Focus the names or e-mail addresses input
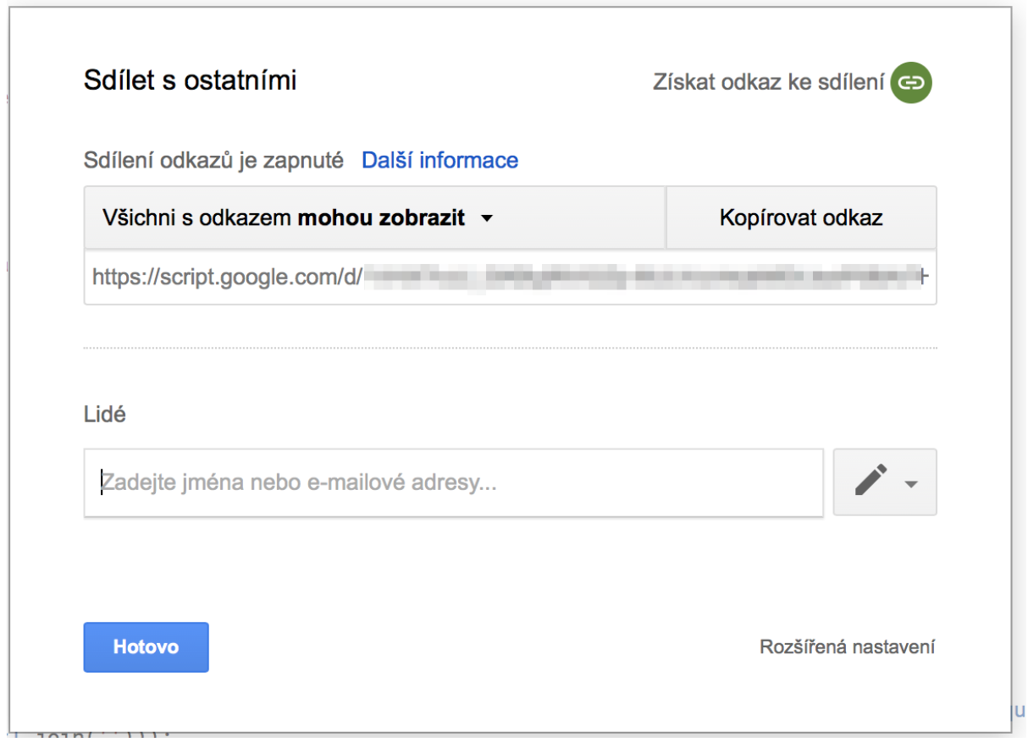The width and height of the screenshot is (1028, 748). [454, 482]
